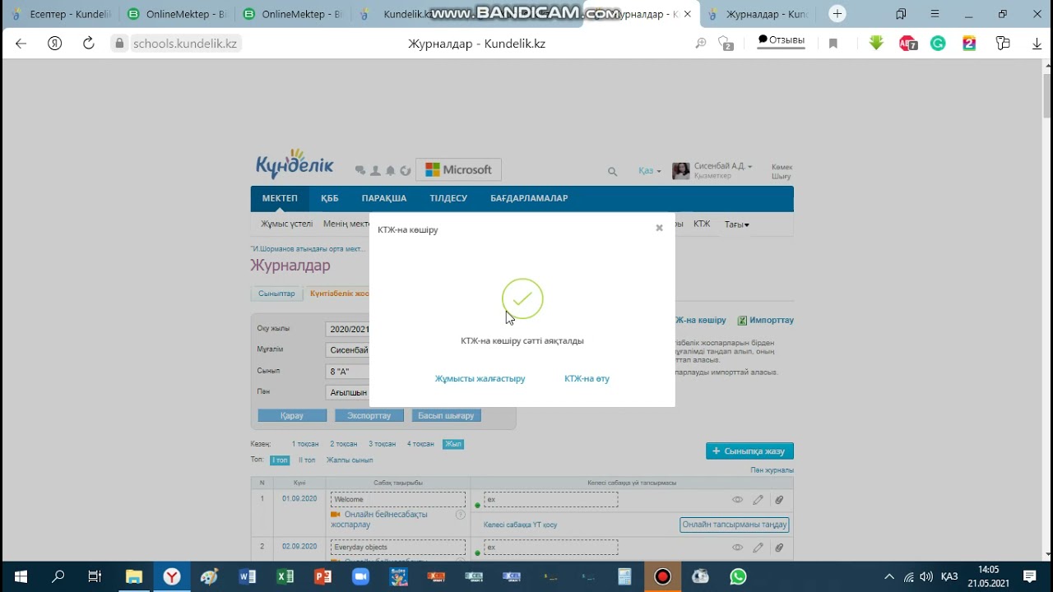Open the ҚББ menu item
1053x592 pixels.
pos(329,198)
